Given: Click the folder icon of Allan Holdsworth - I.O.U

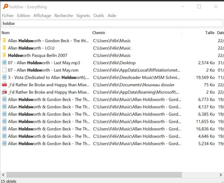Looking at the screenshot, I should 4,48.
